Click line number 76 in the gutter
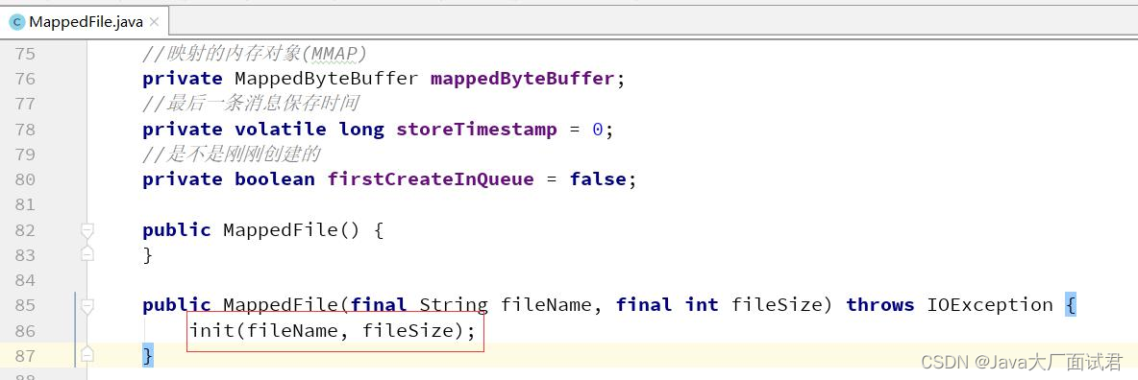1138x380 pixels. pyautogui.click(x=25, y=79)
